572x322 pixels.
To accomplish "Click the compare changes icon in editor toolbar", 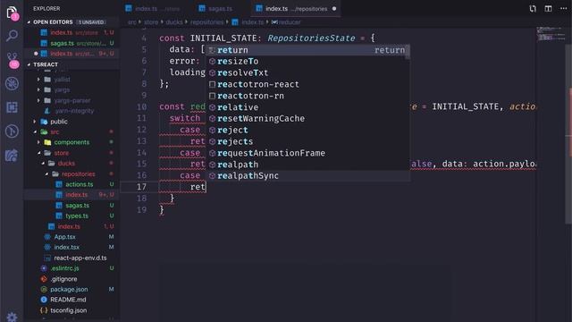I will [x=533, y=8].
